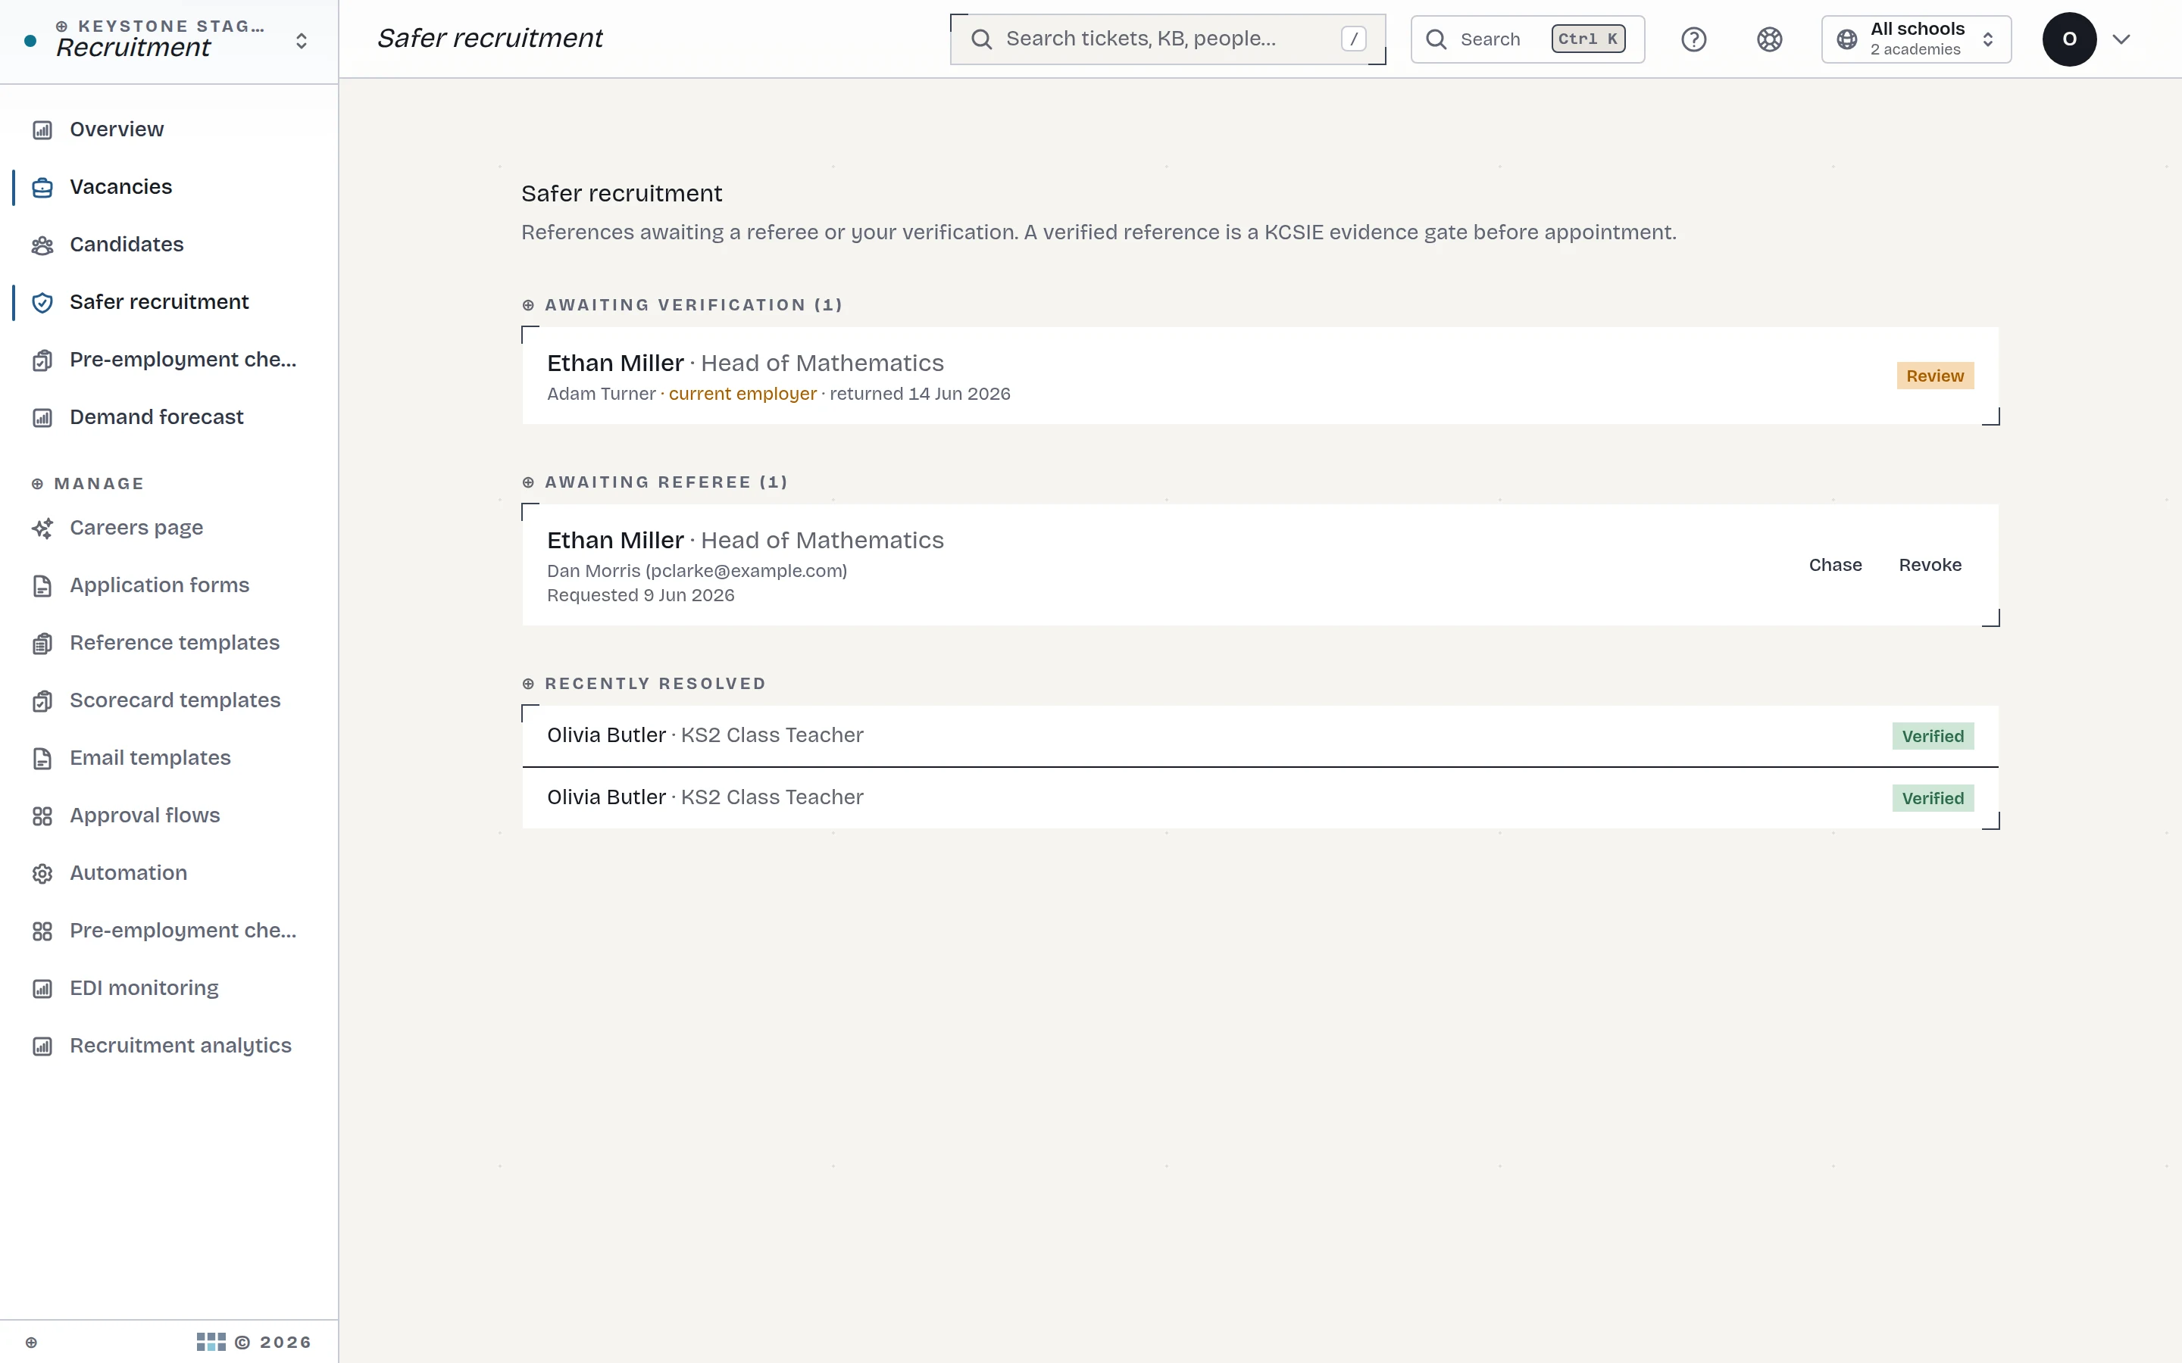Click the Safer recruitment shield icon

[42, 303]
